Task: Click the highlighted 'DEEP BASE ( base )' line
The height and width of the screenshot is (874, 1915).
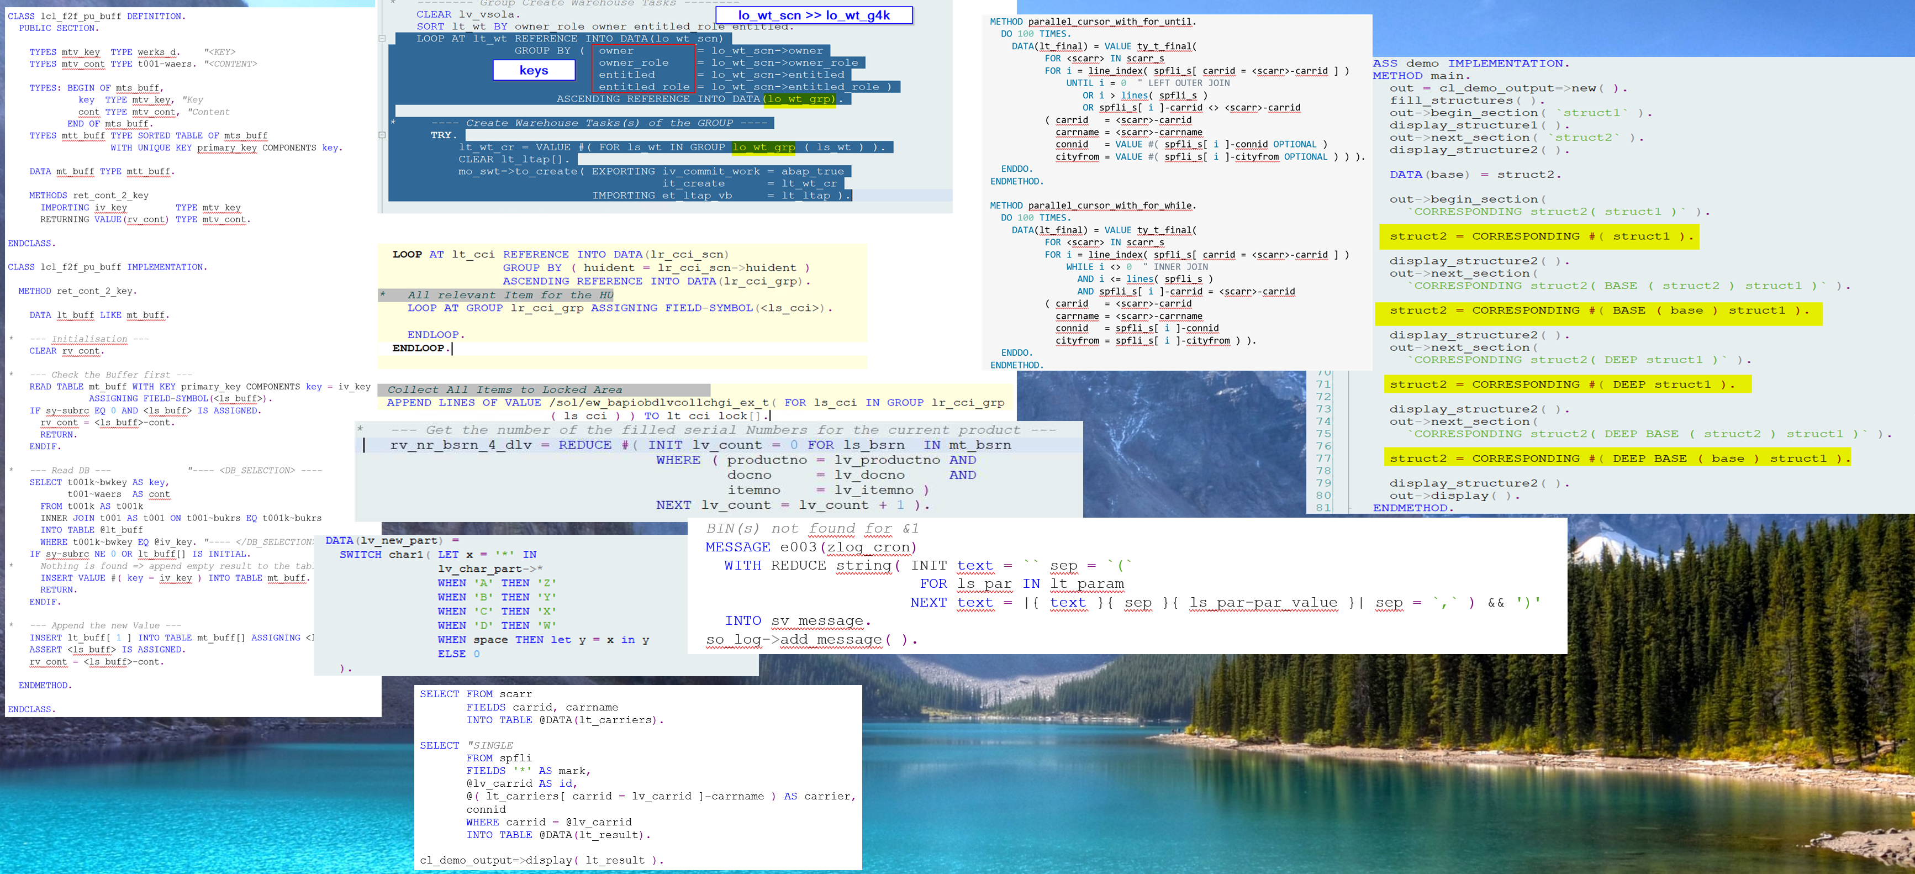Action: click(1616, 458)
